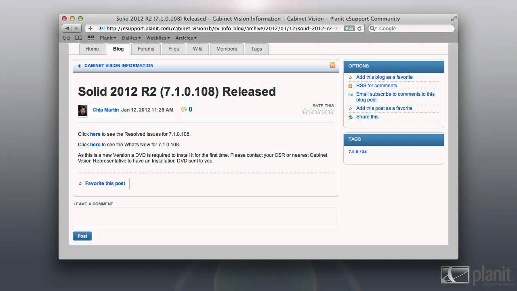The height and width of the screenshot is (291, 517).
Task: Go forward with the Safari forward arrow
Action: click(x=77, y=28)
